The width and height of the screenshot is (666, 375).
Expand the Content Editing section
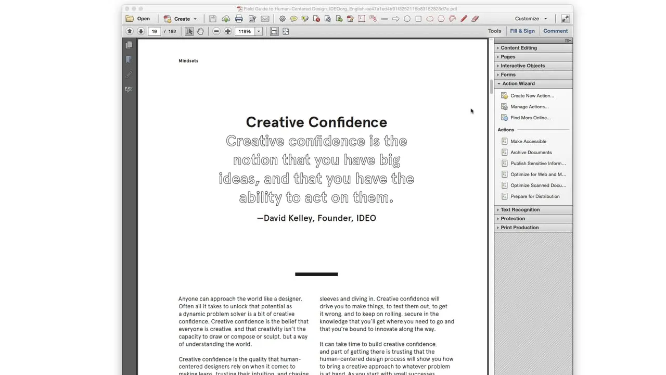[533, 48]
